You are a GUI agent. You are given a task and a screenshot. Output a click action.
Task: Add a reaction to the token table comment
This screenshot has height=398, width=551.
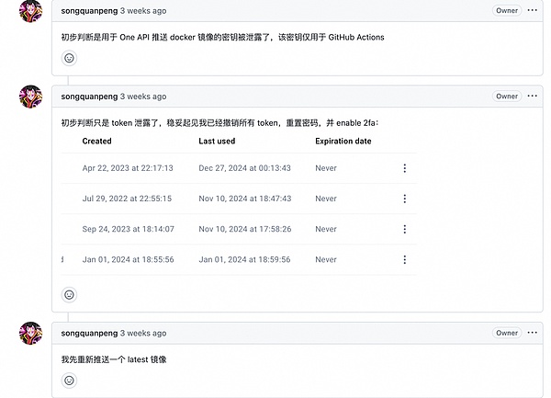[x=69, y=295]
